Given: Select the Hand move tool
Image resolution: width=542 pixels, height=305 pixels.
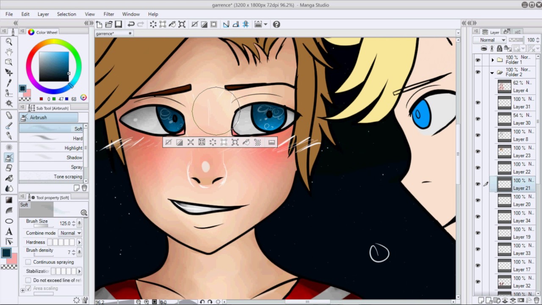Looking at the screenshot, I should 9,52.
